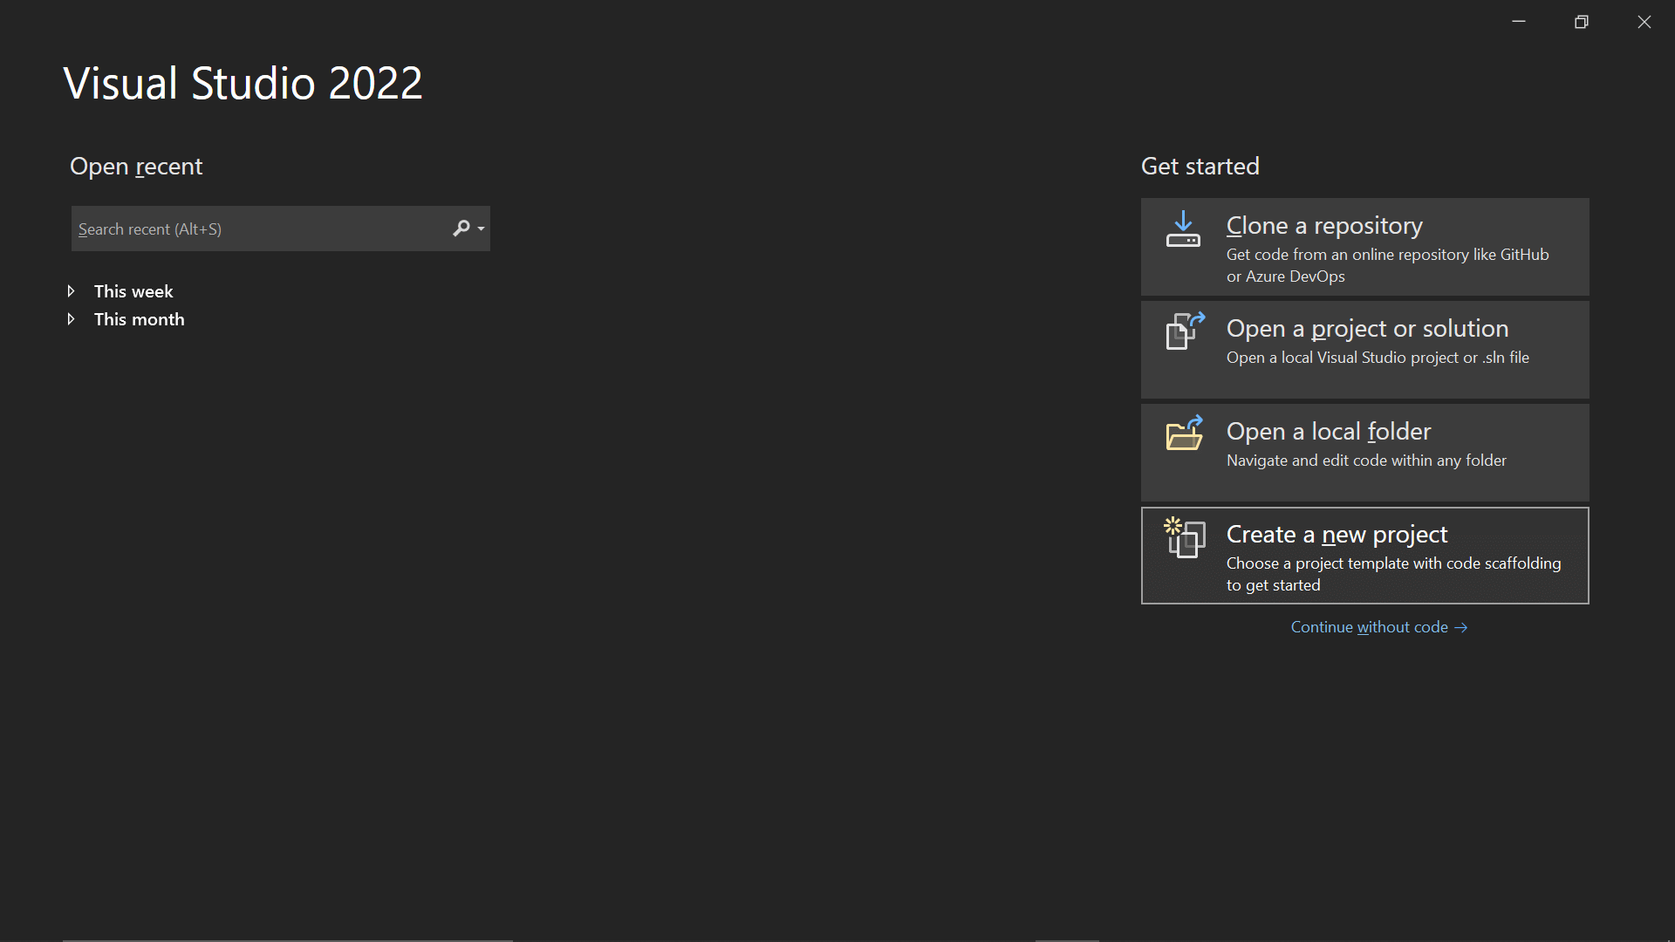
Task: Start creating a new project
Action: [x=1364, y=556]
